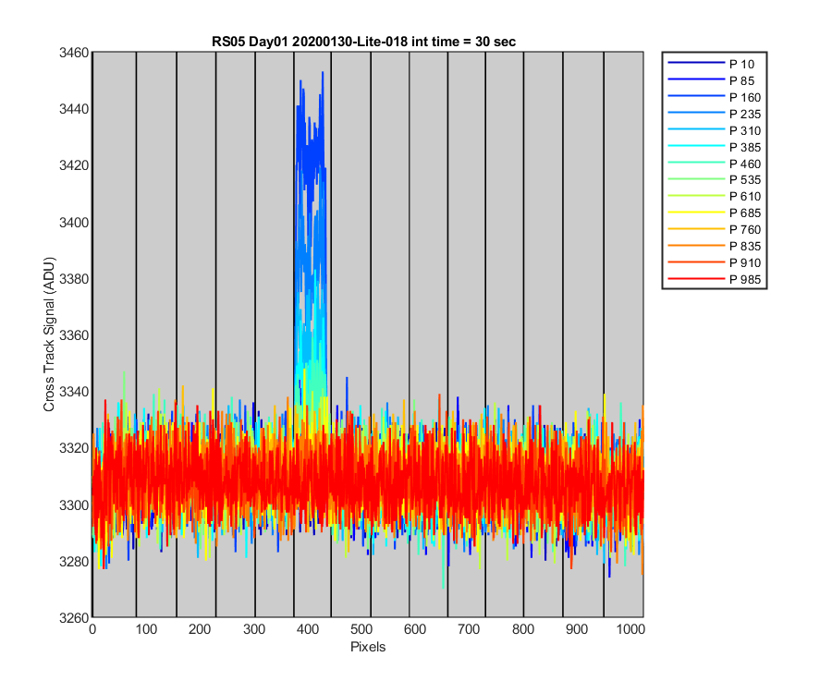Select legend entry P 760
This screenshot has height=693, width=832.
tap(715, 229)
